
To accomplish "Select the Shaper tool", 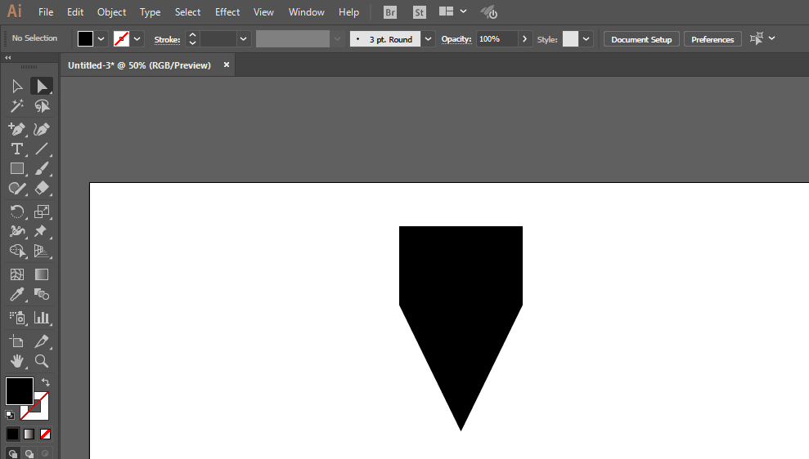I will click(17, 189).
